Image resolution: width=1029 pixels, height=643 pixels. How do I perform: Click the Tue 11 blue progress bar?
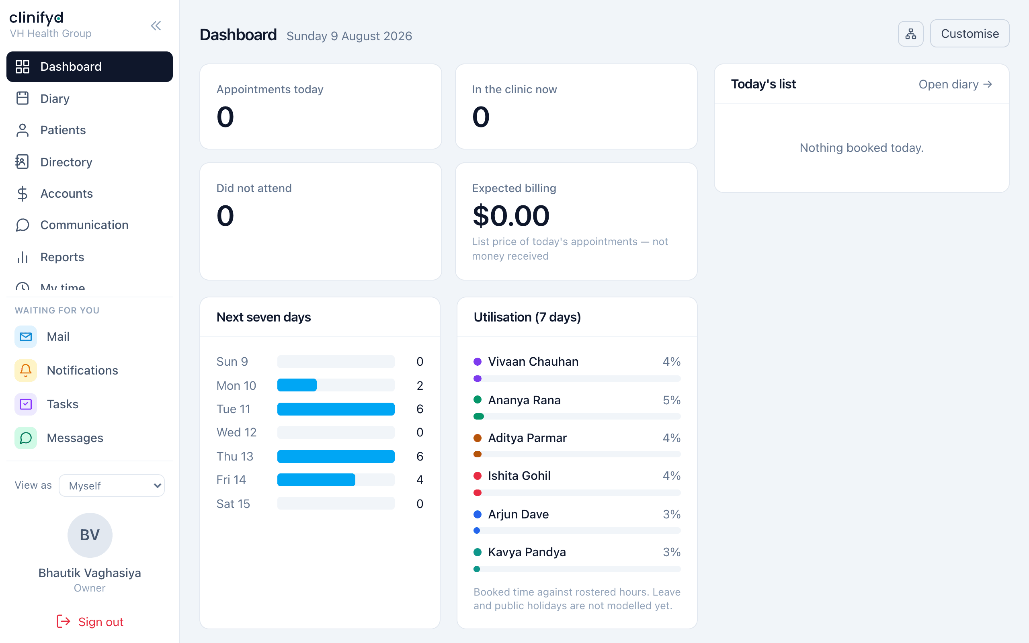coord(336,409)
